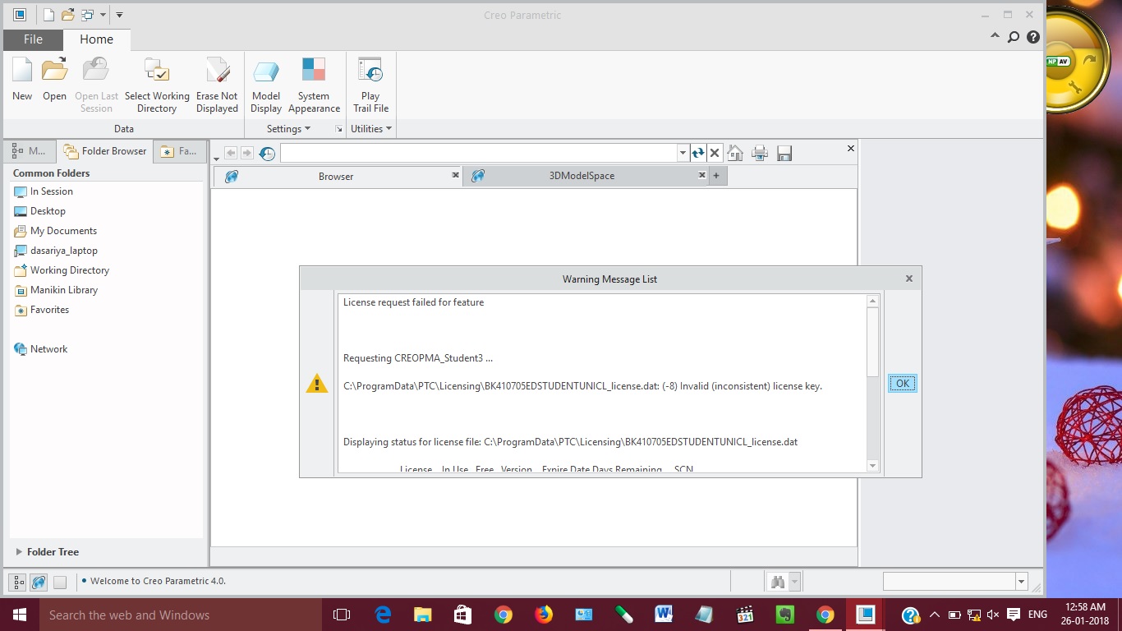
Task: Open the browser address bar dropdown
Action: point(683,153)
